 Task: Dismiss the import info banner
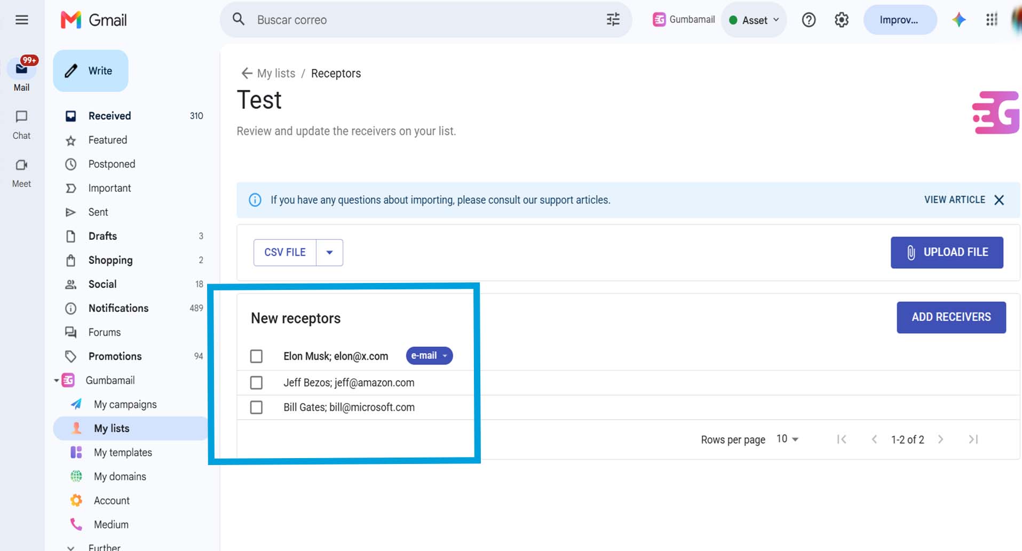pos(999,200)
